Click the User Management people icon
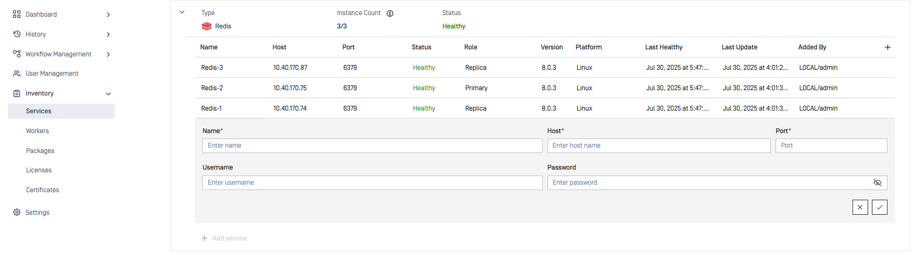The height and width of the screenshot is (255, 916). tap(17, 74)
